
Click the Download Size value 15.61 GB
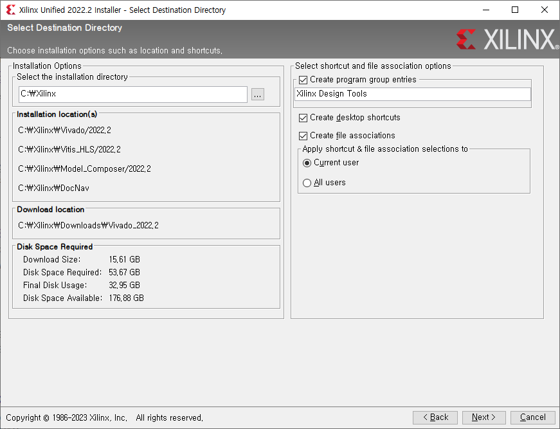pos(124,260)
